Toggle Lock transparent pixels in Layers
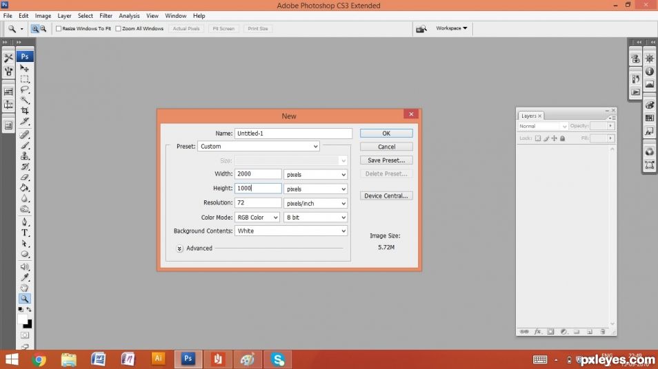 click(x=537, y=138)
